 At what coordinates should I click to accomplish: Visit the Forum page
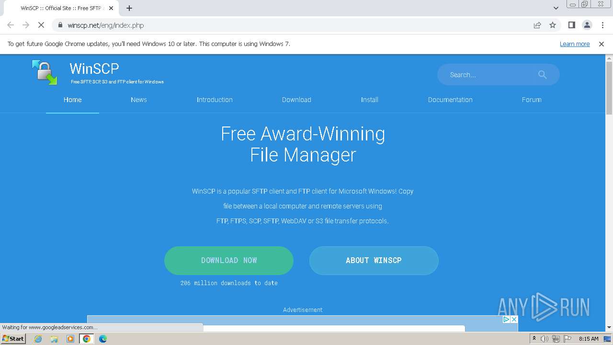(x=532, y=100)
